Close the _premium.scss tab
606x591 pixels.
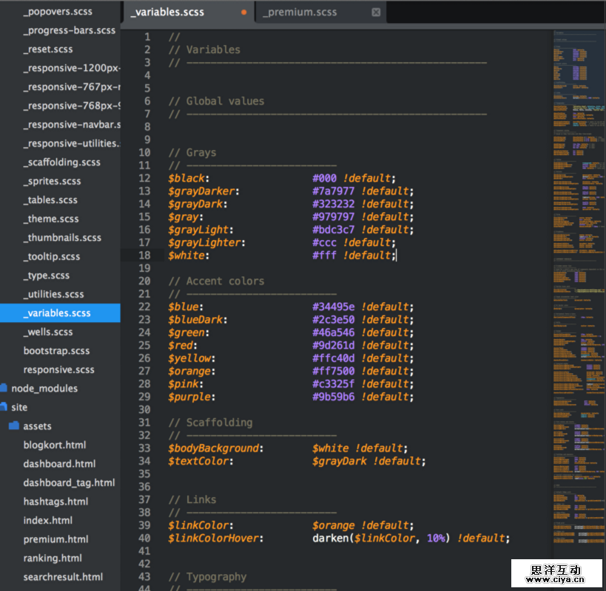376,13
